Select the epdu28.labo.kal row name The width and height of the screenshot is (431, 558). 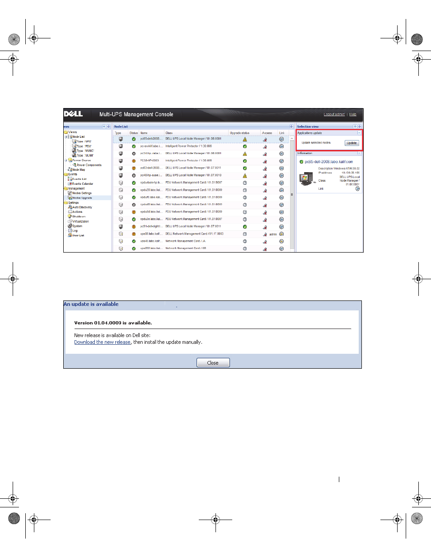click(x=151, y=190)
